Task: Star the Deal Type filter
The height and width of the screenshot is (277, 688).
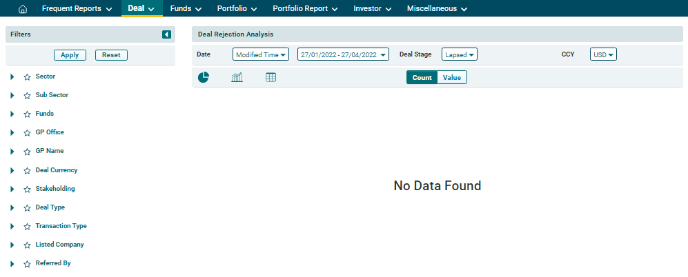Action: 27,207
